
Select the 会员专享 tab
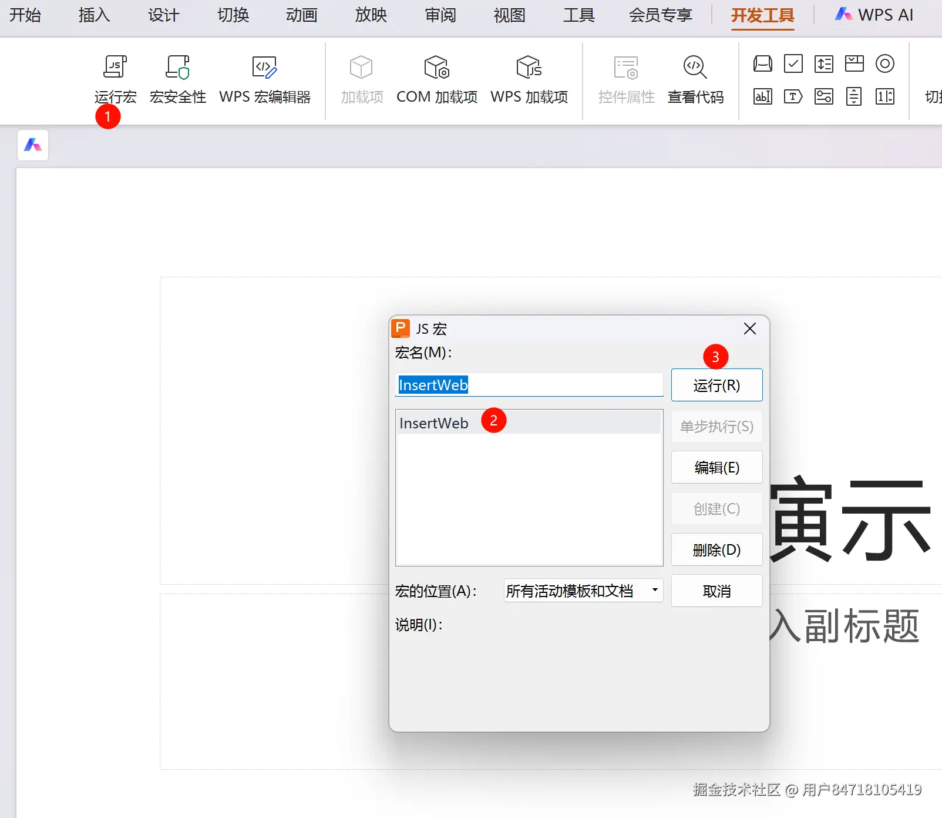tap(661, 15)
